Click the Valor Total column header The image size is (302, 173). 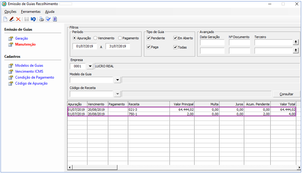point(283,104)
